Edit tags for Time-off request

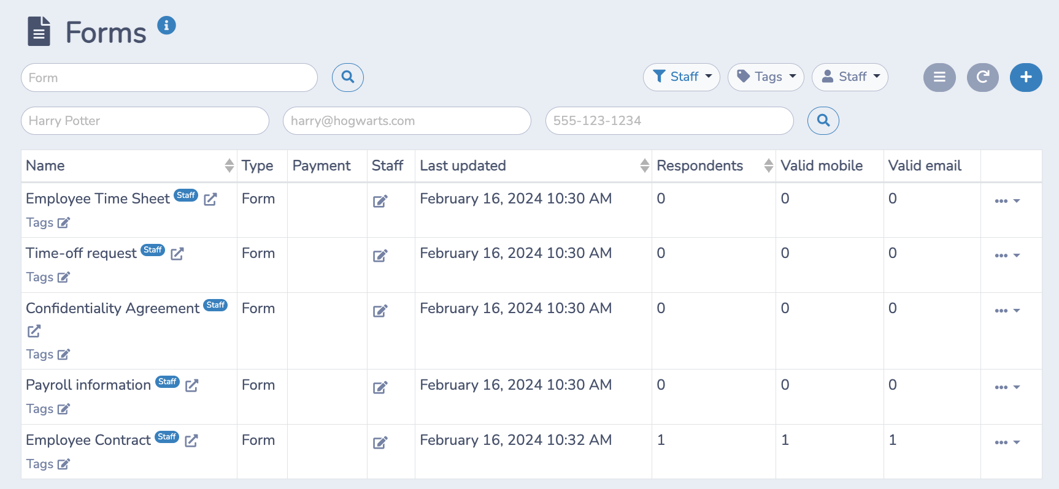(x=64, y=277)
